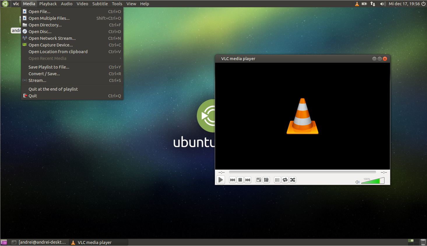This screenshot has width=427, height=246.
Task: Select Open Network Stream from the menu
Action: (x=52, y=38)
